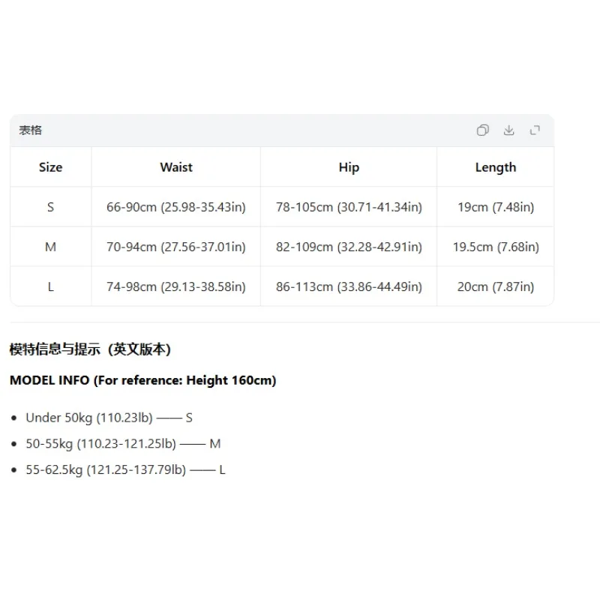Click the 20cm (7.87in) length cell
Screen dimensions: 600x600
(x=496, y=286)
